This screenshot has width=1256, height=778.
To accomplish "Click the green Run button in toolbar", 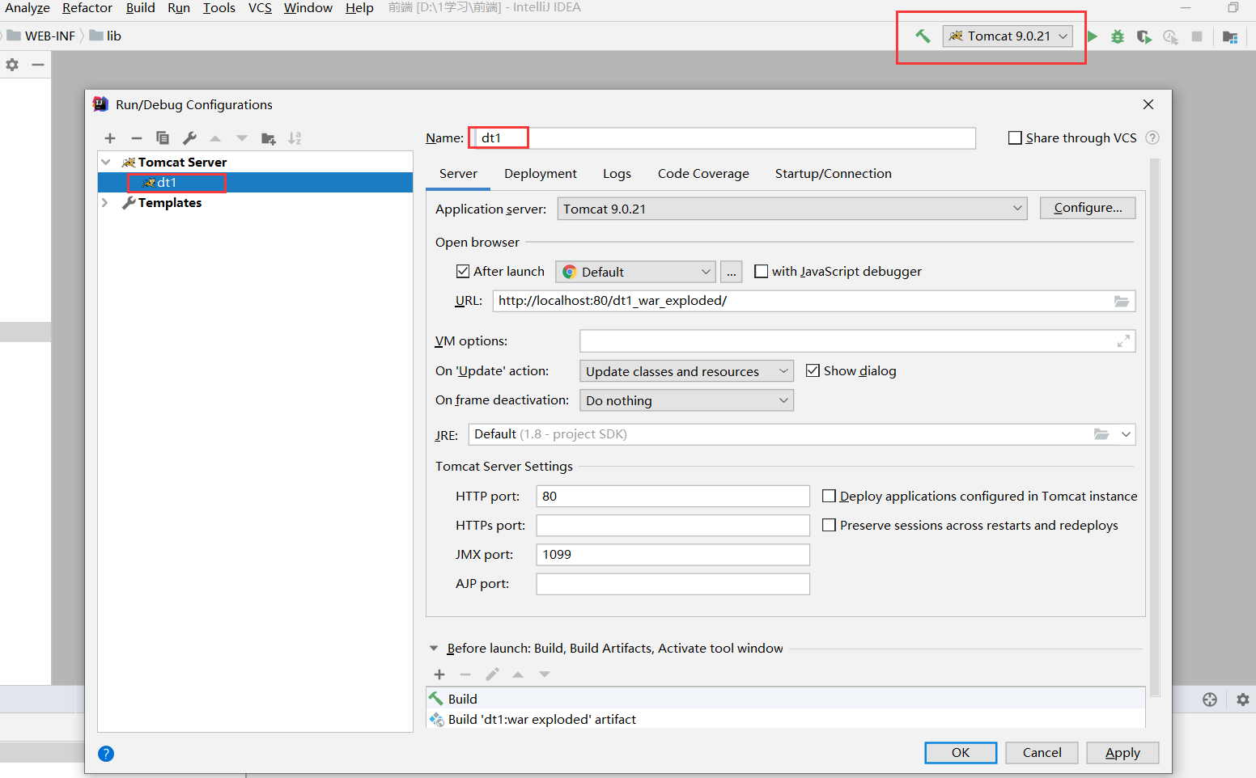I will pos(1092,36).
